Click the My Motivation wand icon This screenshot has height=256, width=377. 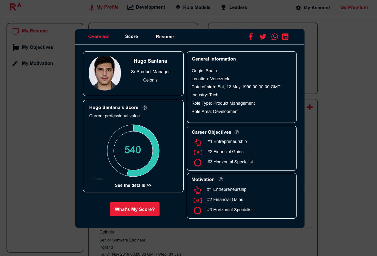tap(15, 63)
